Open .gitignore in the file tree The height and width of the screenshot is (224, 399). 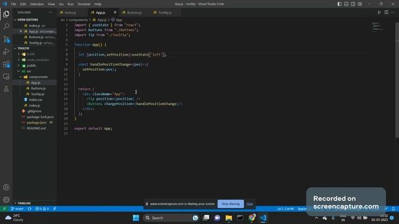coord(34,111)
